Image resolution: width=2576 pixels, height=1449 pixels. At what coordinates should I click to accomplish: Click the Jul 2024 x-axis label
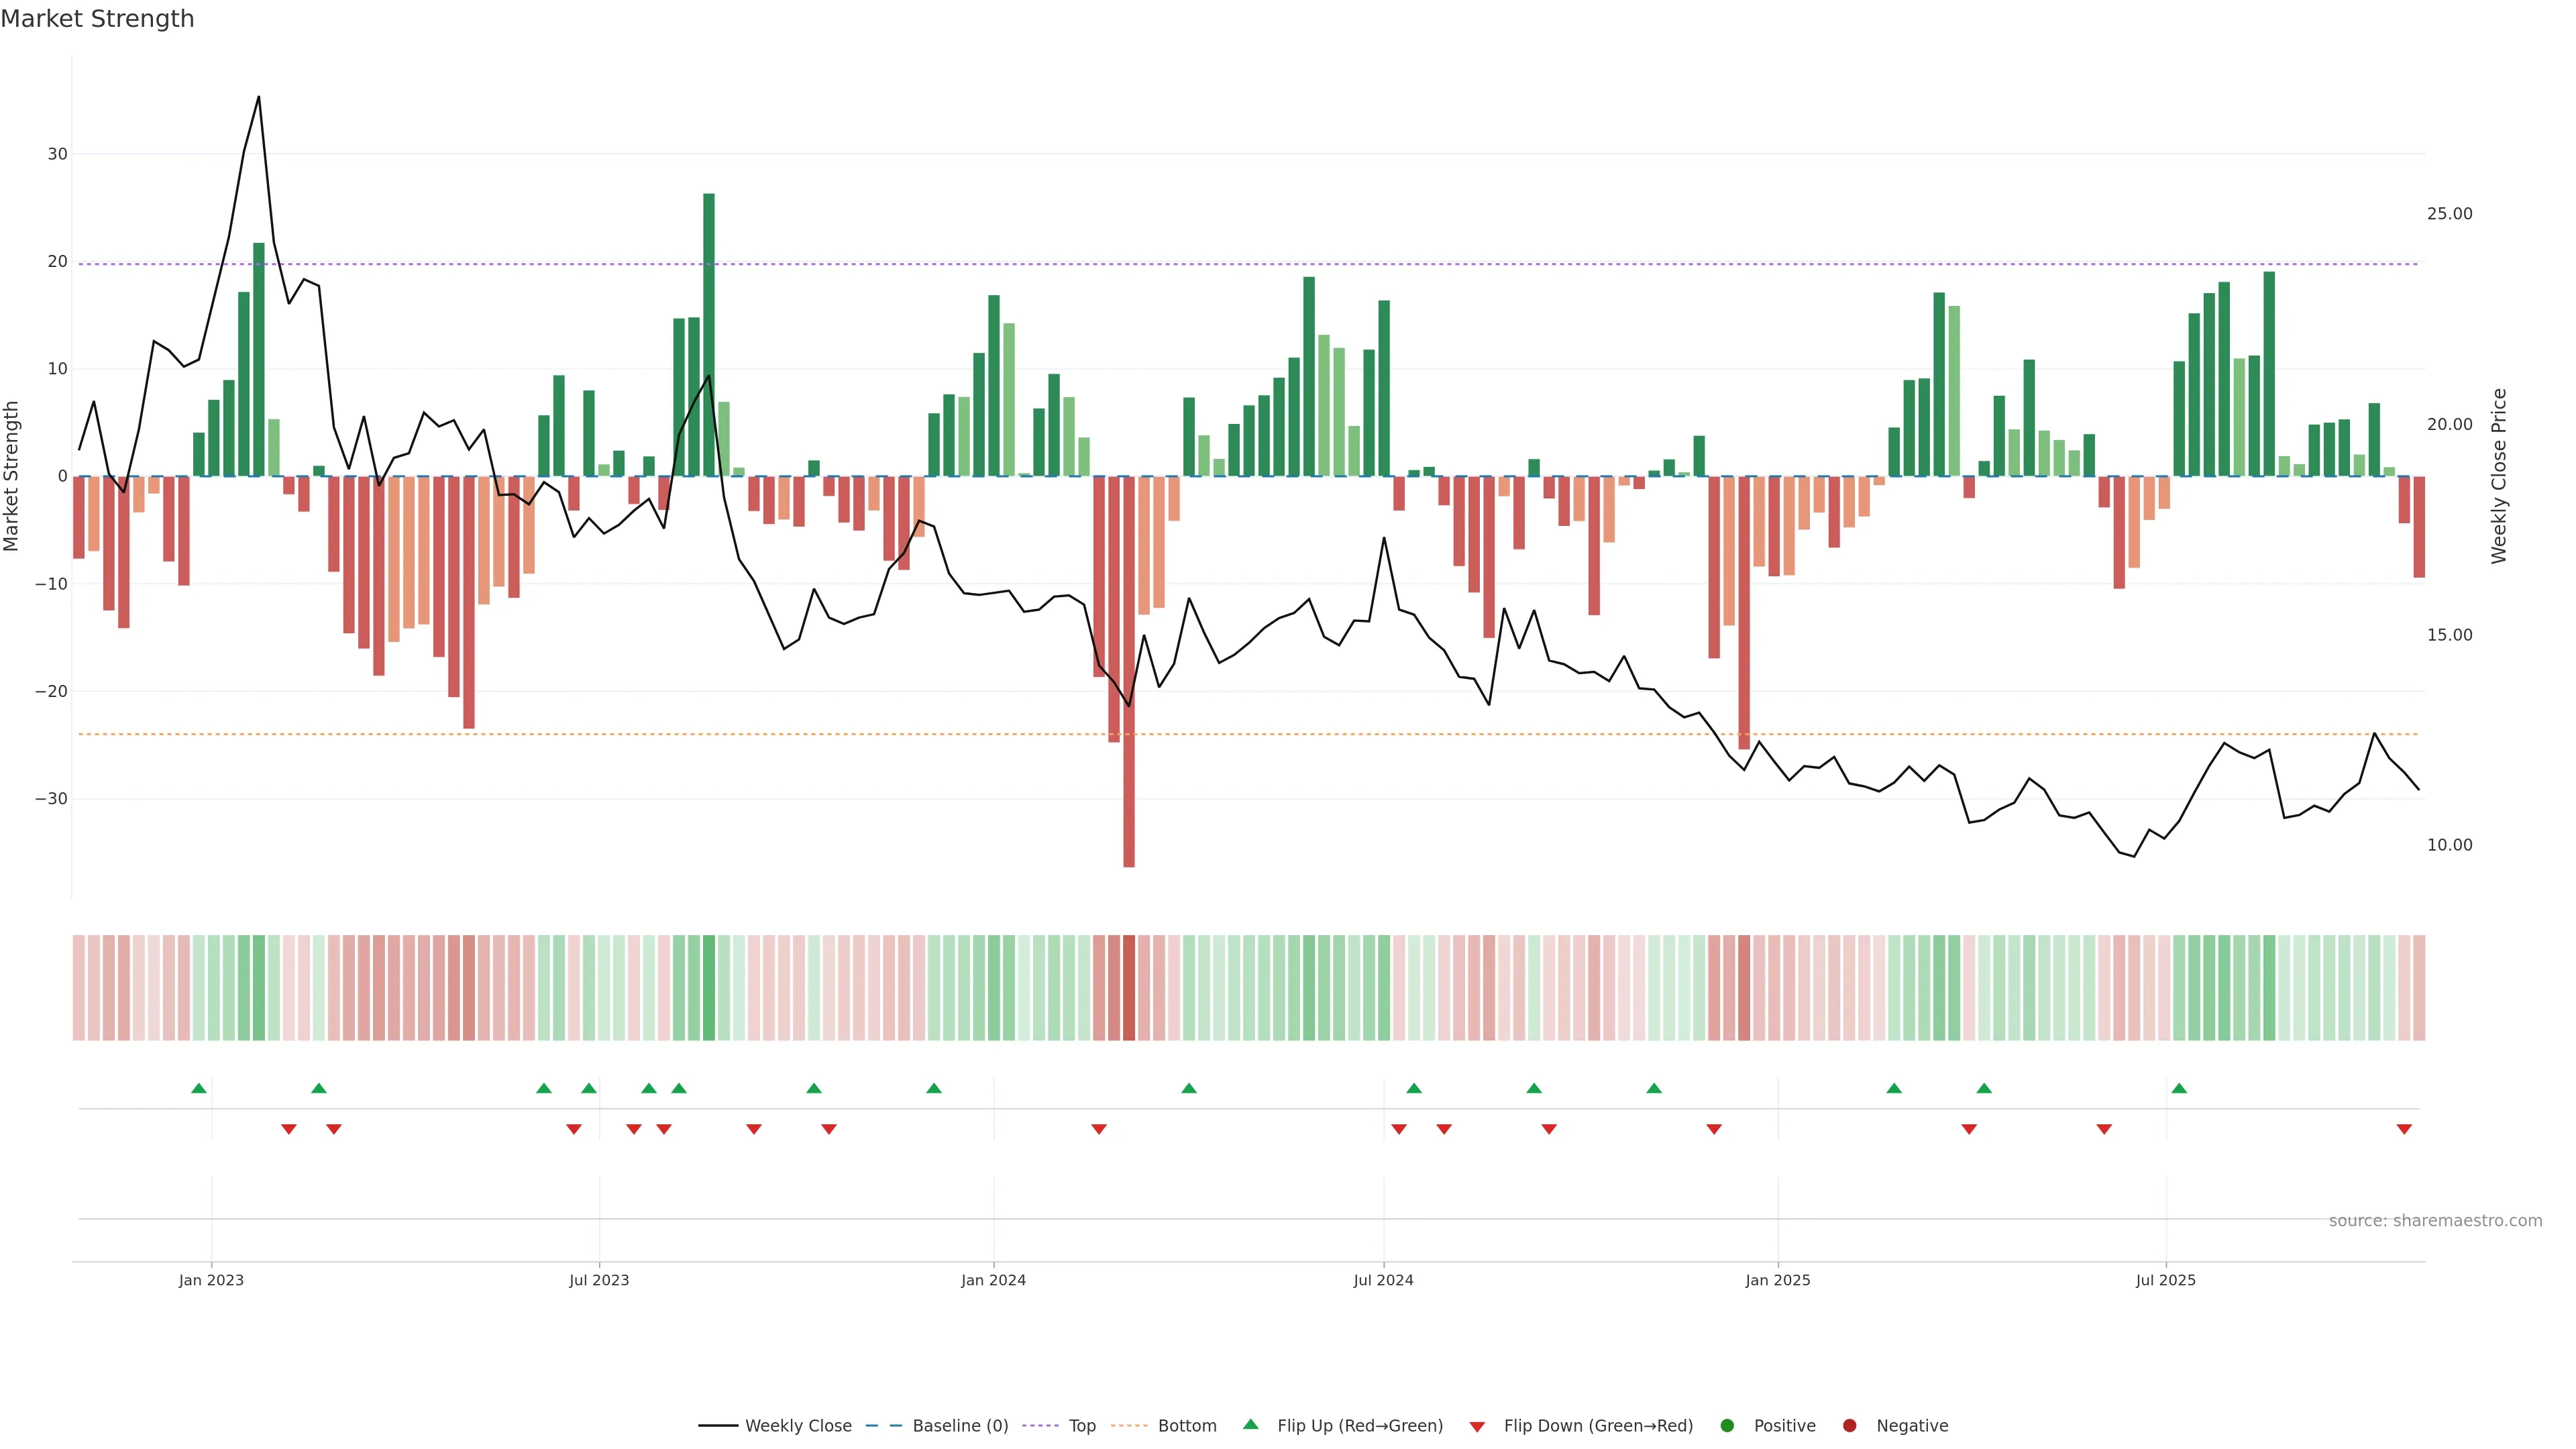[x=1383, y=1280]
